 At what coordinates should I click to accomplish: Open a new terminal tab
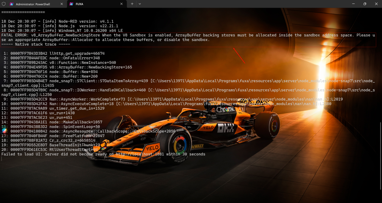(132, 4)
